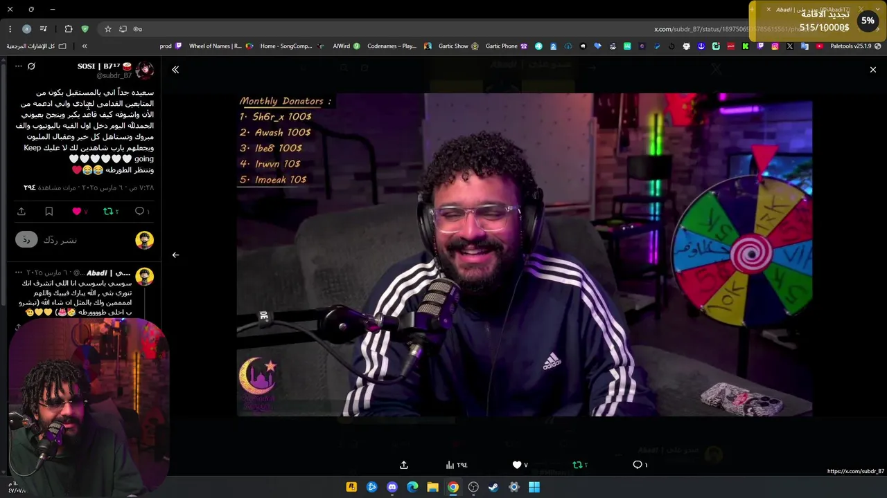887x498 pixels.
Task: Open SOSI | B7 profile avatar
Action: click(x=144, y=70)
